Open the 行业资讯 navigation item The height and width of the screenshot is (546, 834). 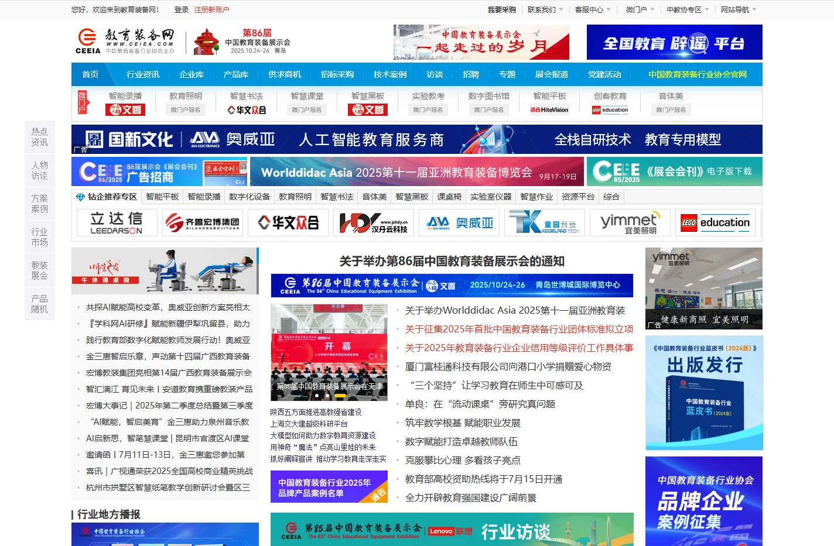[143, 74]
